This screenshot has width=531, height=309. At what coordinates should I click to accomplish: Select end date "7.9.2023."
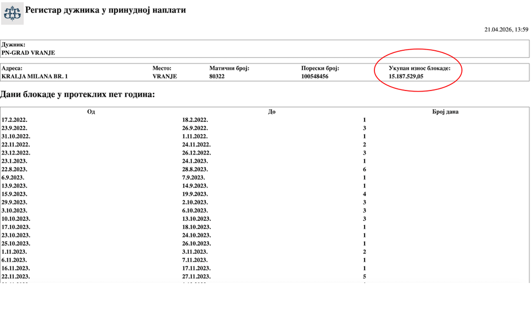point(194,178)
